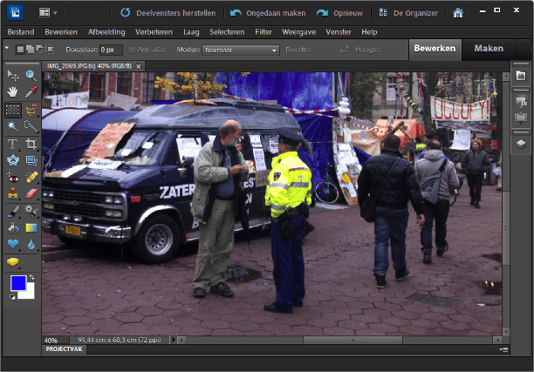Select the Move tool
Viewport: 534px width, 372px height.
(13, 77)
